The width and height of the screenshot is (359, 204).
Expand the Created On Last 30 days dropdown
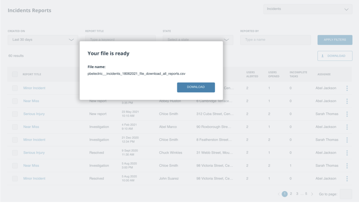pos(43,40)
